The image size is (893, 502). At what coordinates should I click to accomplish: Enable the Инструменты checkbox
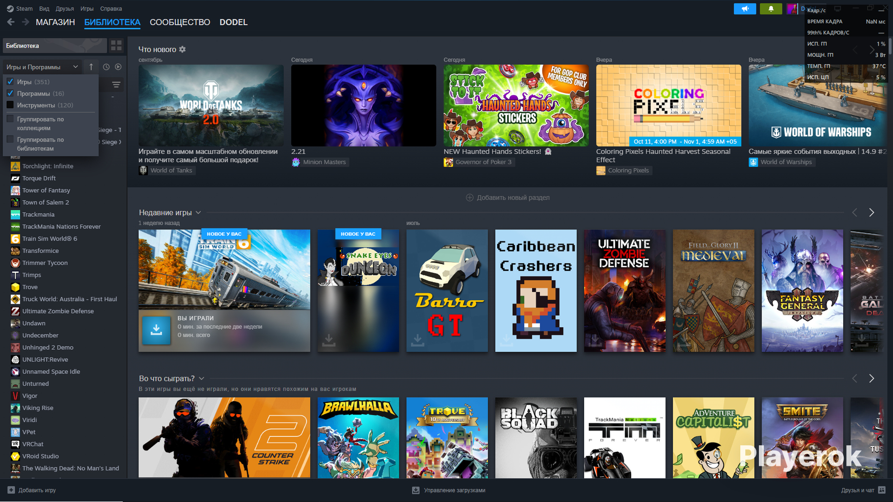pyautogui.click(x=10, y=105)
